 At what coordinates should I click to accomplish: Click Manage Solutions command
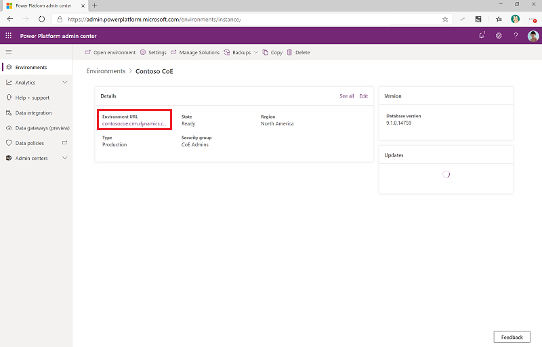click(x=195, y=53)
